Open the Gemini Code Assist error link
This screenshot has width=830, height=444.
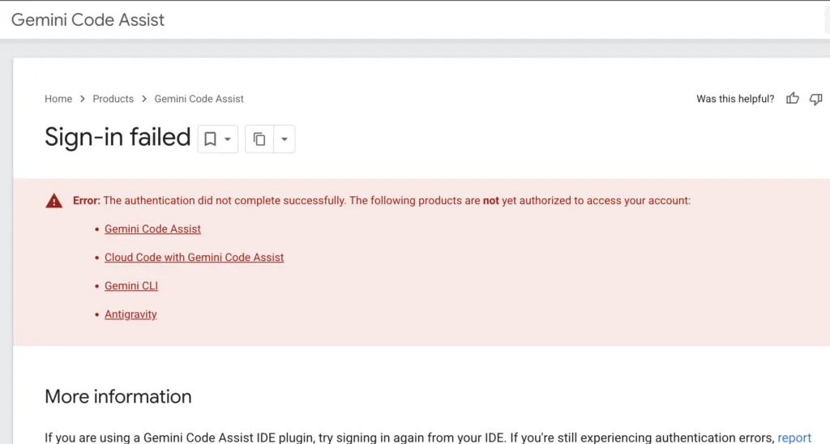(x=152, y=229)
